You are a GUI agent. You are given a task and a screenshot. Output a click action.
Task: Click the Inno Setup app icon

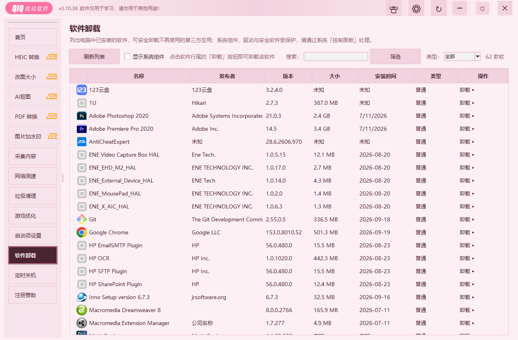(82, 297)
